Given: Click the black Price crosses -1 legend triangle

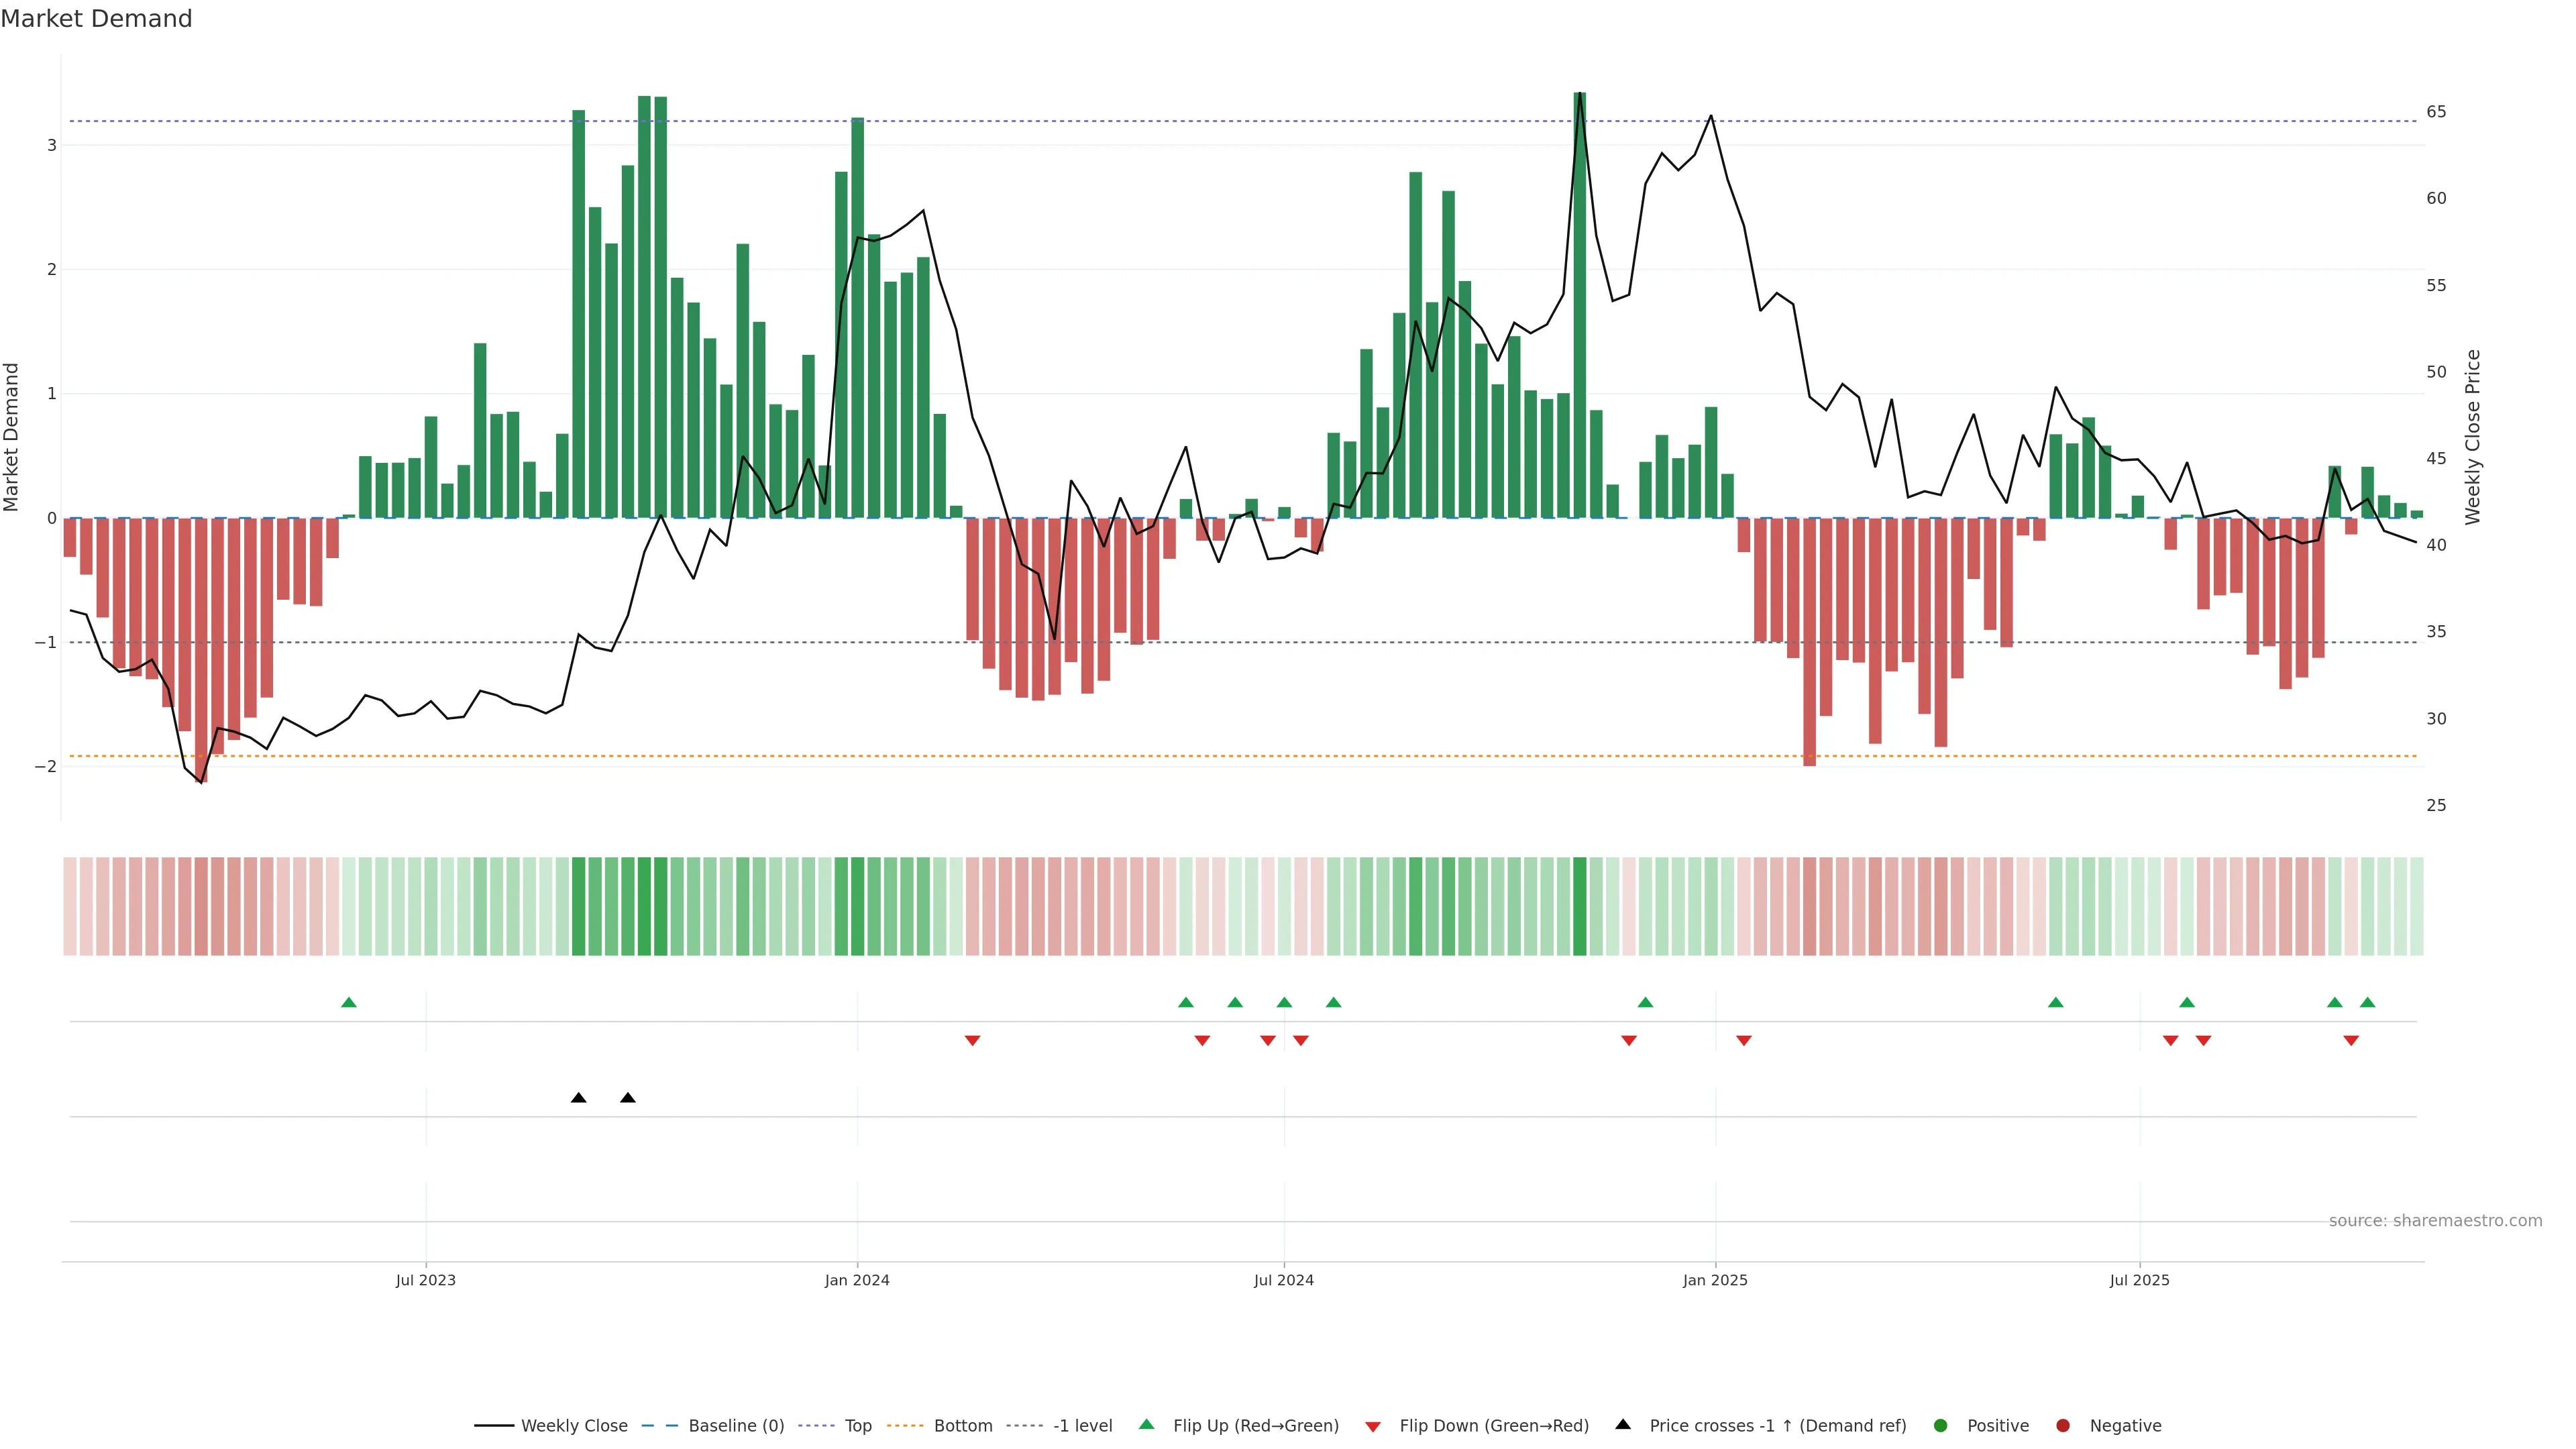Looking at the screenshot, I should coord(1623,1425).
